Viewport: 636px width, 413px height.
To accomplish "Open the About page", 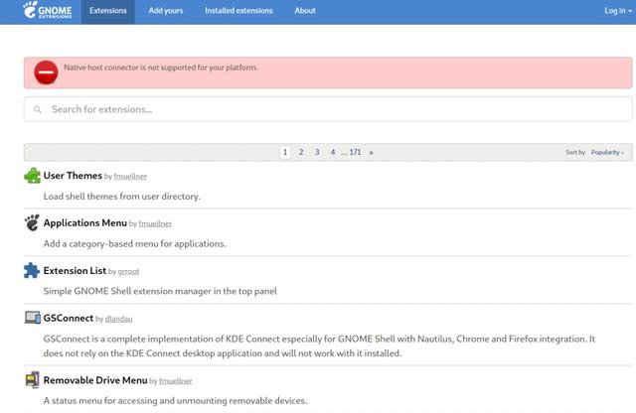I will (x=305, y=11).
